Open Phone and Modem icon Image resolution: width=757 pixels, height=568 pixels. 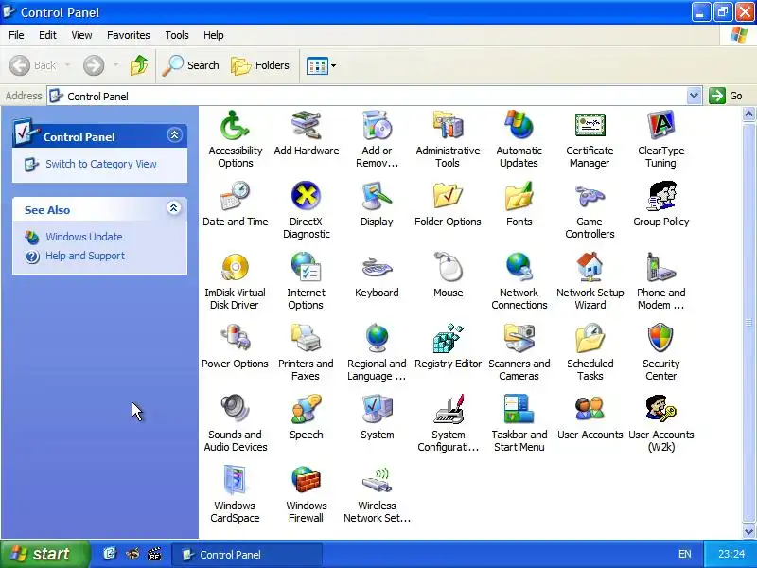coord(660,267)
